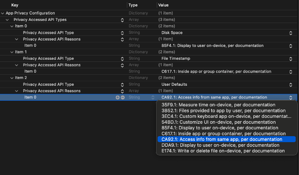
Task: Open key stepper for Item 1 API Reasons
Action: 122,65
